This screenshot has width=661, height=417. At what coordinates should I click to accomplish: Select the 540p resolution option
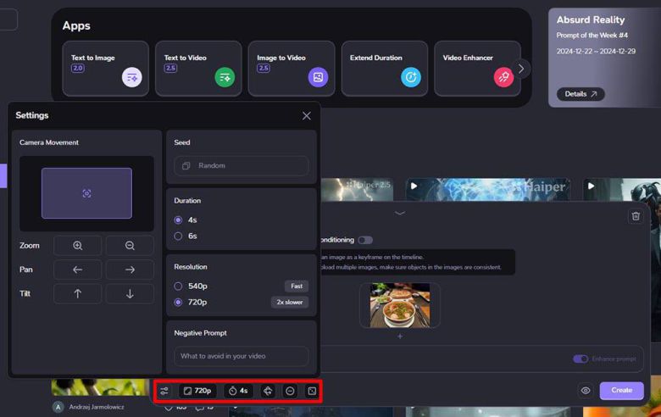(179, 286)
